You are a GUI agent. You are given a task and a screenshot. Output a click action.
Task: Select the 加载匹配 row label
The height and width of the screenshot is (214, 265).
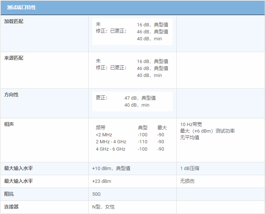click(14, 21)
